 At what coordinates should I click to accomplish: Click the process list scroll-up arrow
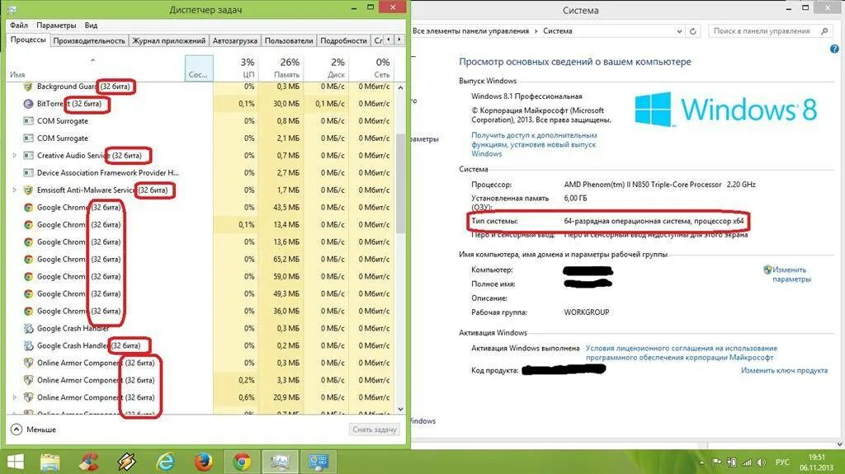pyautogui.click(x=400, y=87)
